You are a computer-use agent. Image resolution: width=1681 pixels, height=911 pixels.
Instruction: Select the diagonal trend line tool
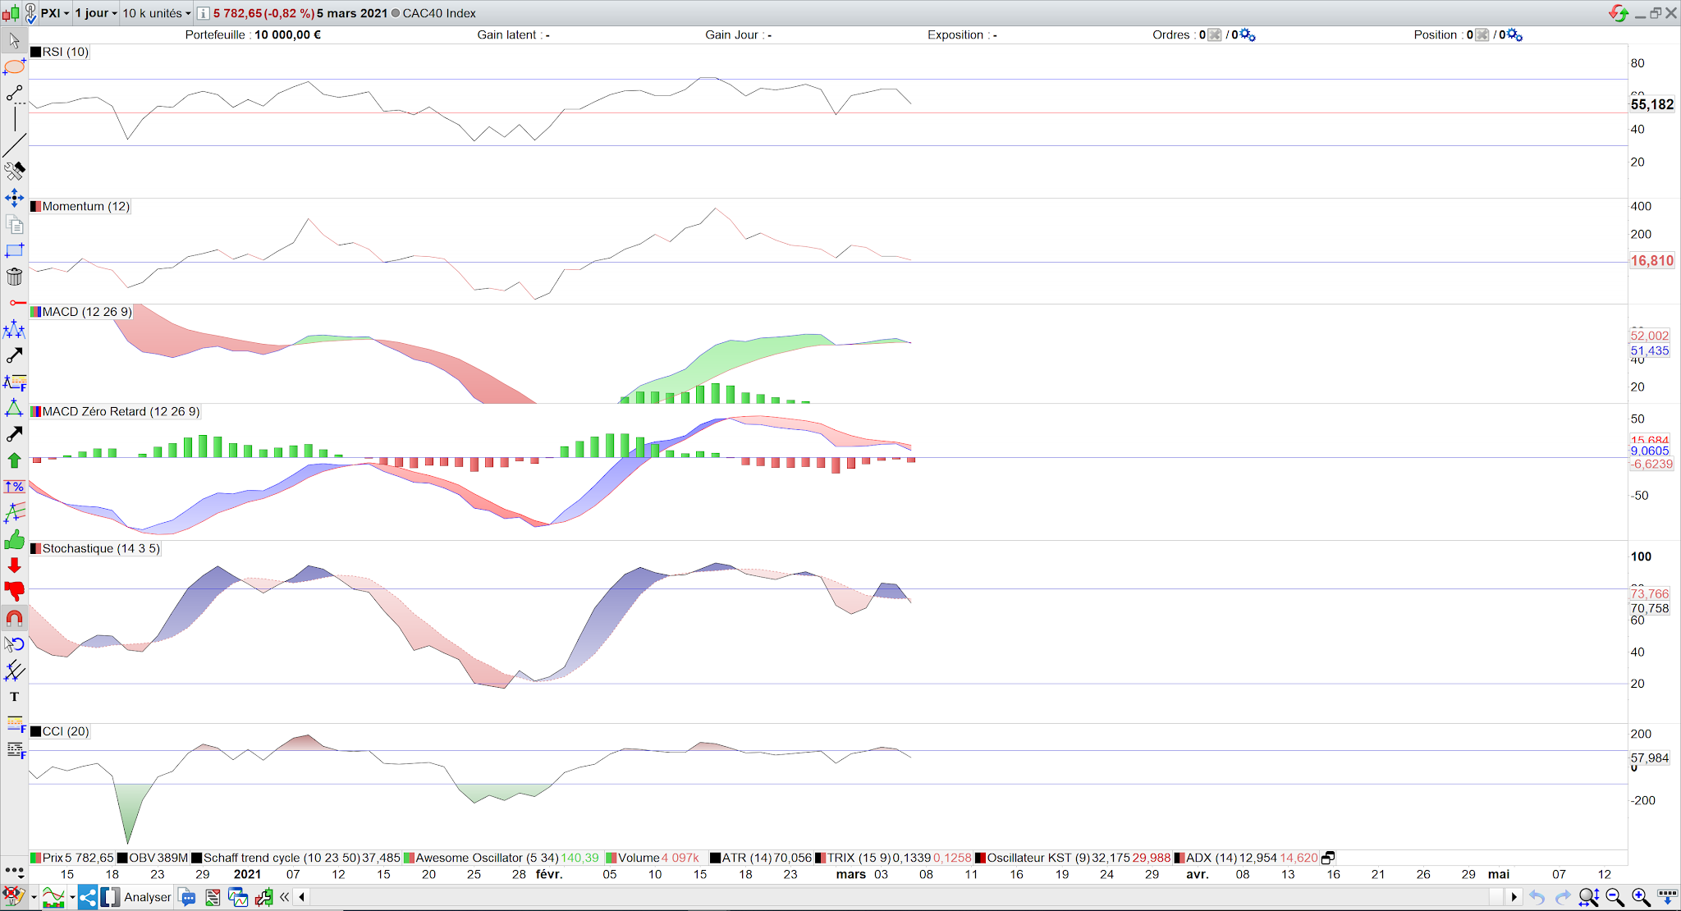[x=14, y=145]
